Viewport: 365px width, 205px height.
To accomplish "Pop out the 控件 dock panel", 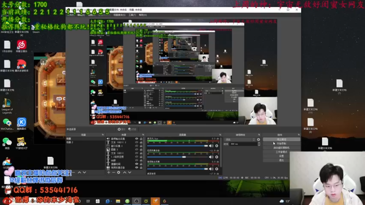I will click(299, 135).
